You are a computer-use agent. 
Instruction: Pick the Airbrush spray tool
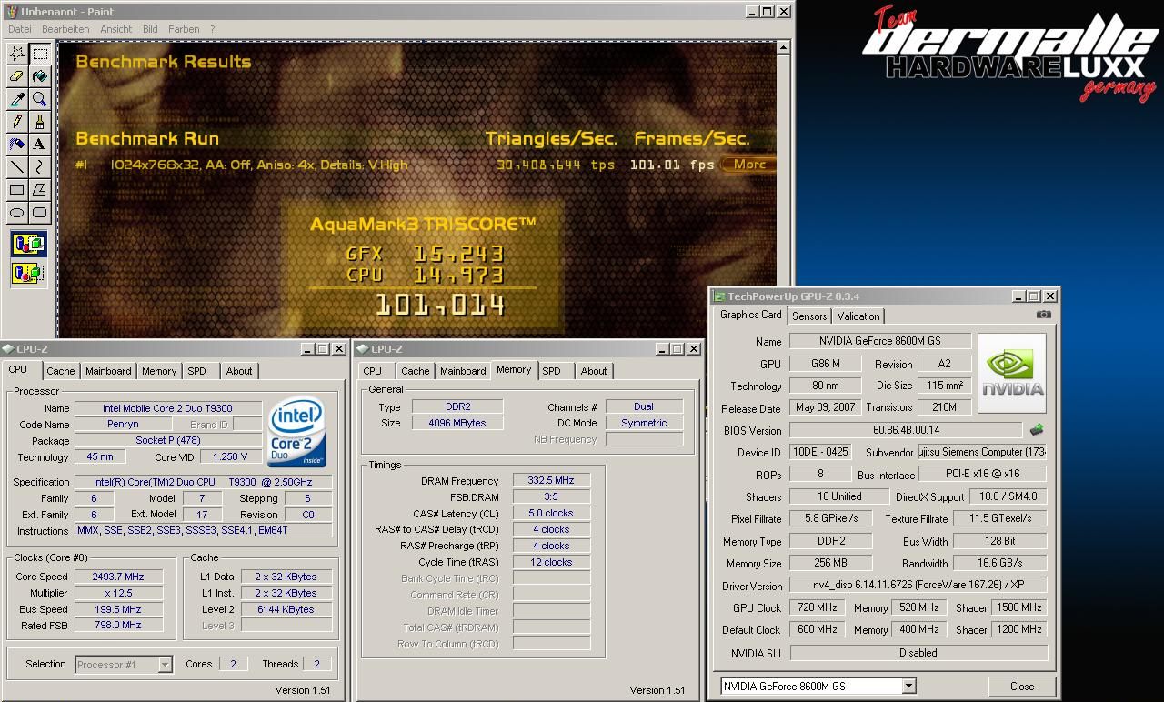tap(16, 145)
